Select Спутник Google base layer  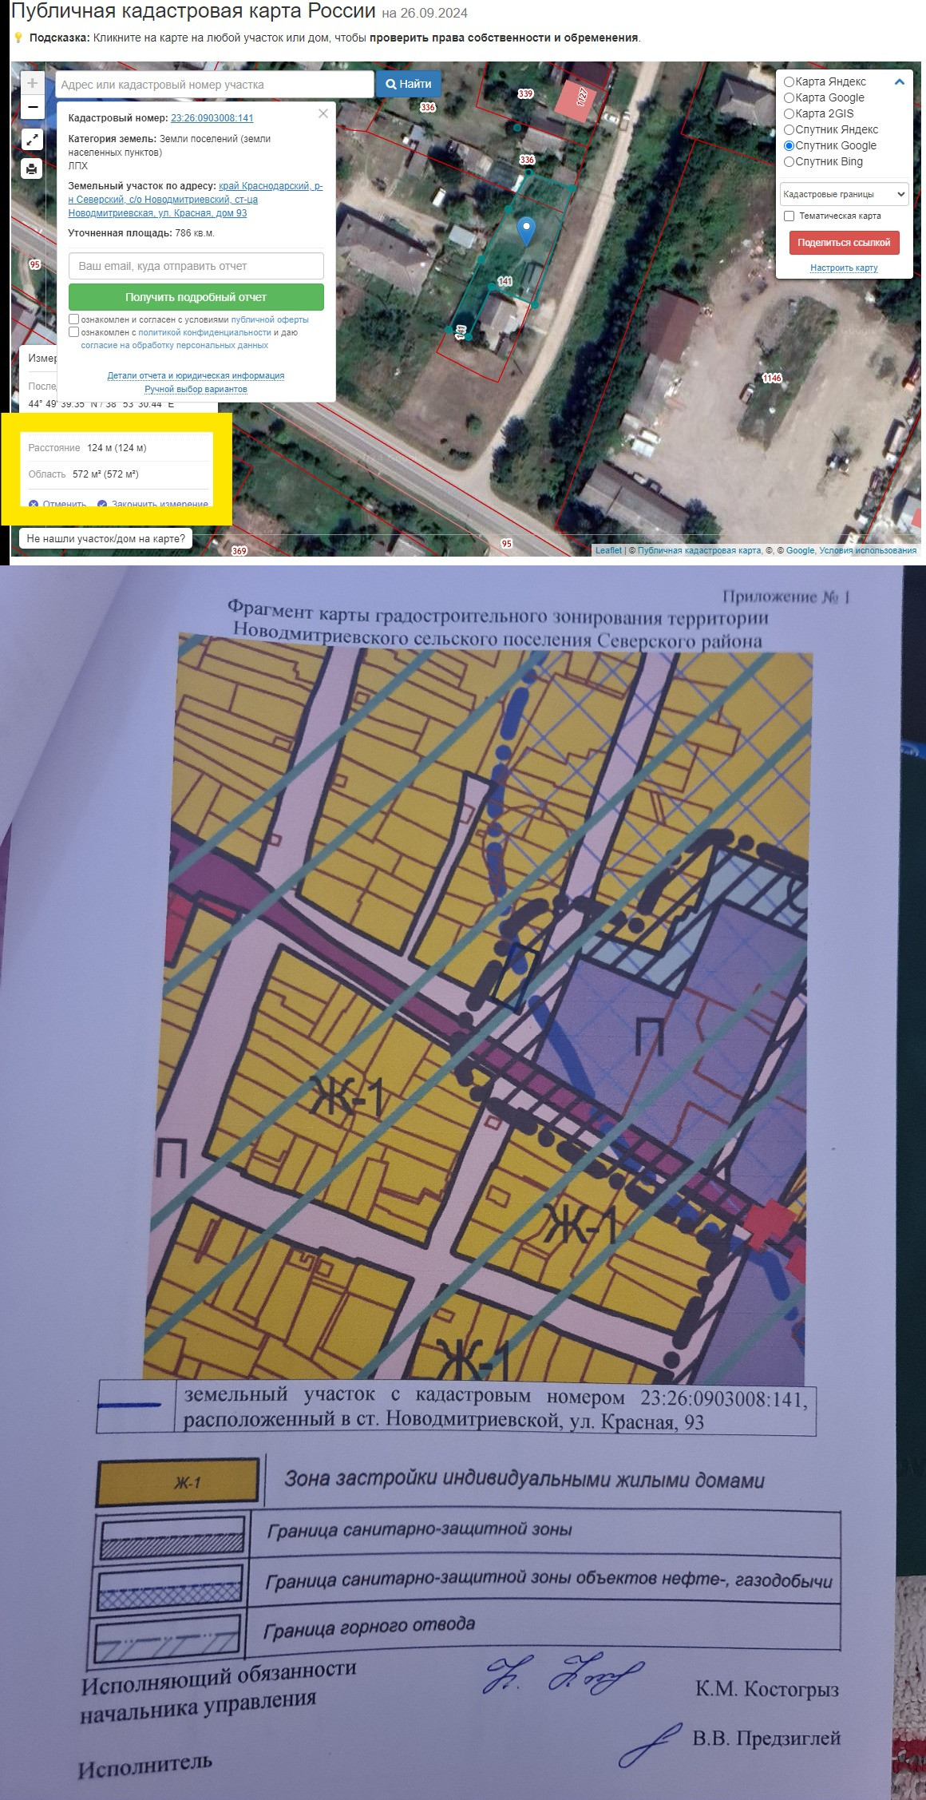coord(789,145)
